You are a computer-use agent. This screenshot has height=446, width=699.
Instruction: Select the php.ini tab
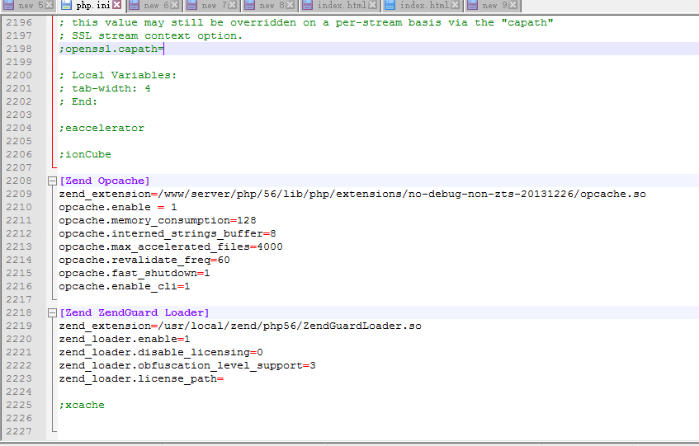tap(91, 5)
